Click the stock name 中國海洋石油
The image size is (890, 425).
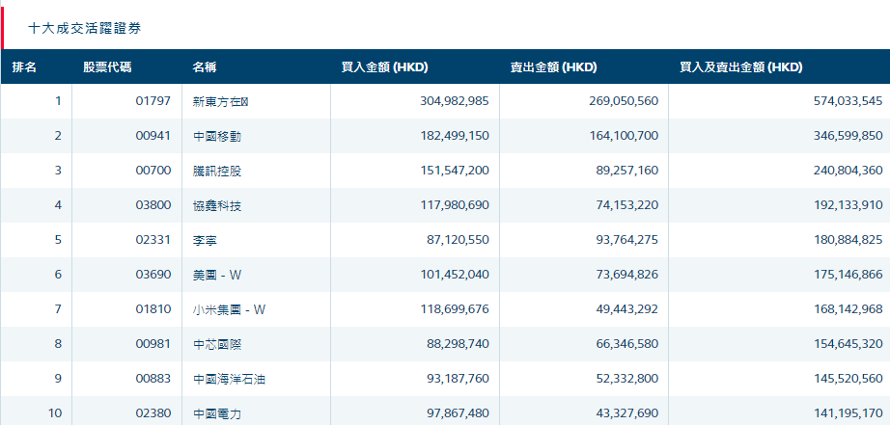(x=230, y=379)
